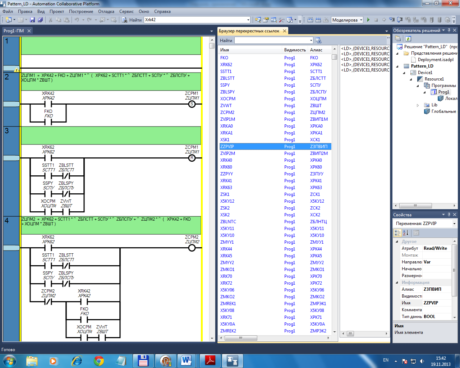Click the Видимость column header
460x368 pixels.
tap(295, 50)
